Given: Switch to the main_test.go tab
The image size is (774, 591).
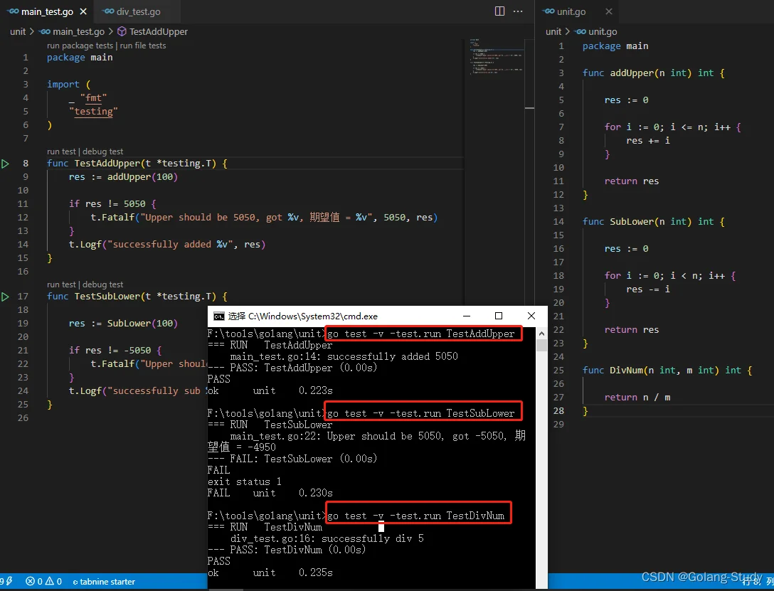Looking at the screenshot, I should (47, 11).
